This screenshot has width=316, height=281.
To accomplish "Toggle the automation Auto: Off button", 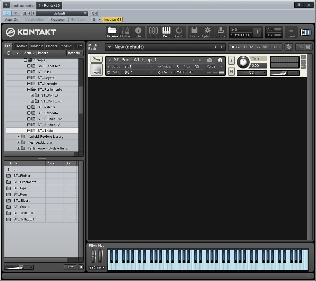I will pos(12,20).
